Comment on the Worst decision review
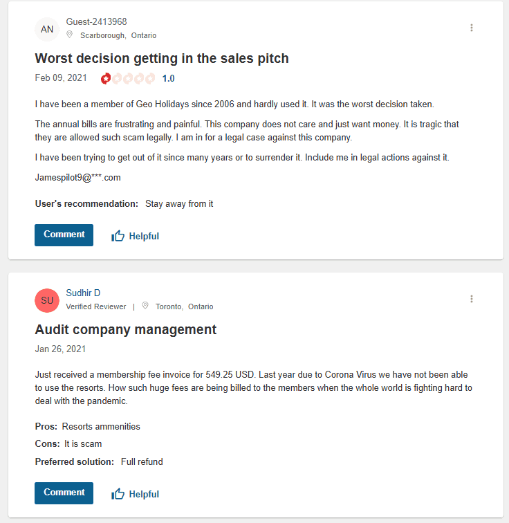The width and height of the screenshot is (509, 523). pyautogui.click(x=64, y=235)
